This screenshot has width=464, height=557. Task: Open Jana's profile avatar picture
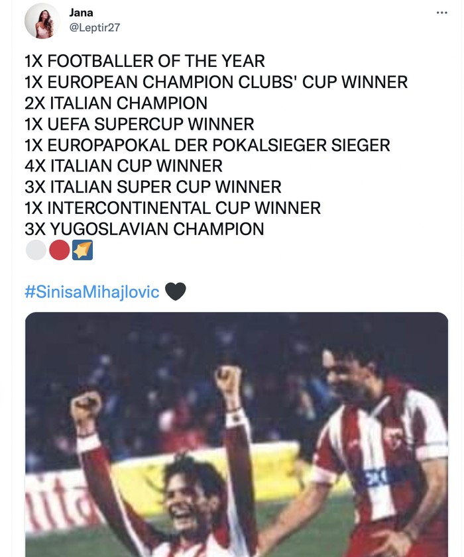(42, 21)
